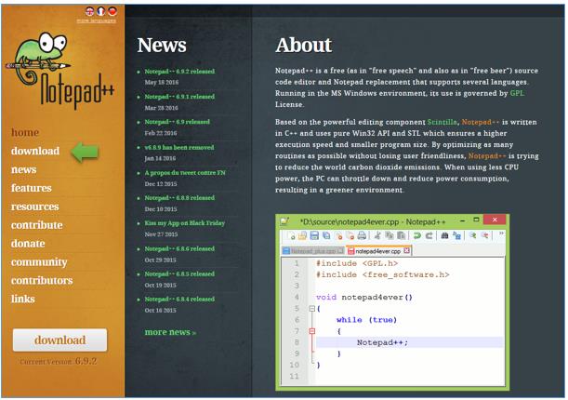Open the links sidebar menu item

coord(23,299)
